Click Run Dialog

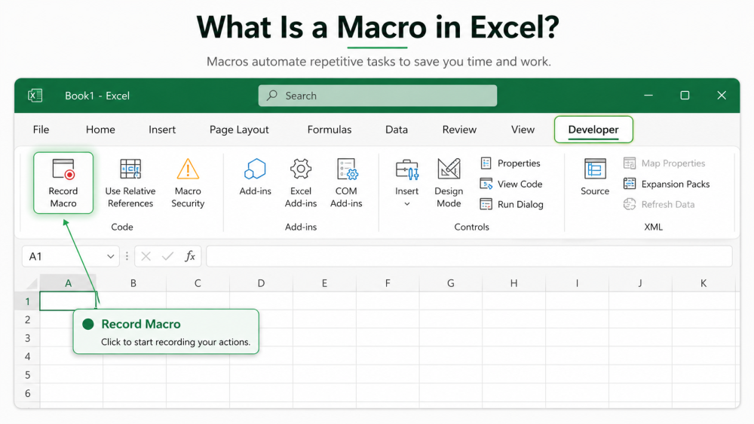point(512,204)
